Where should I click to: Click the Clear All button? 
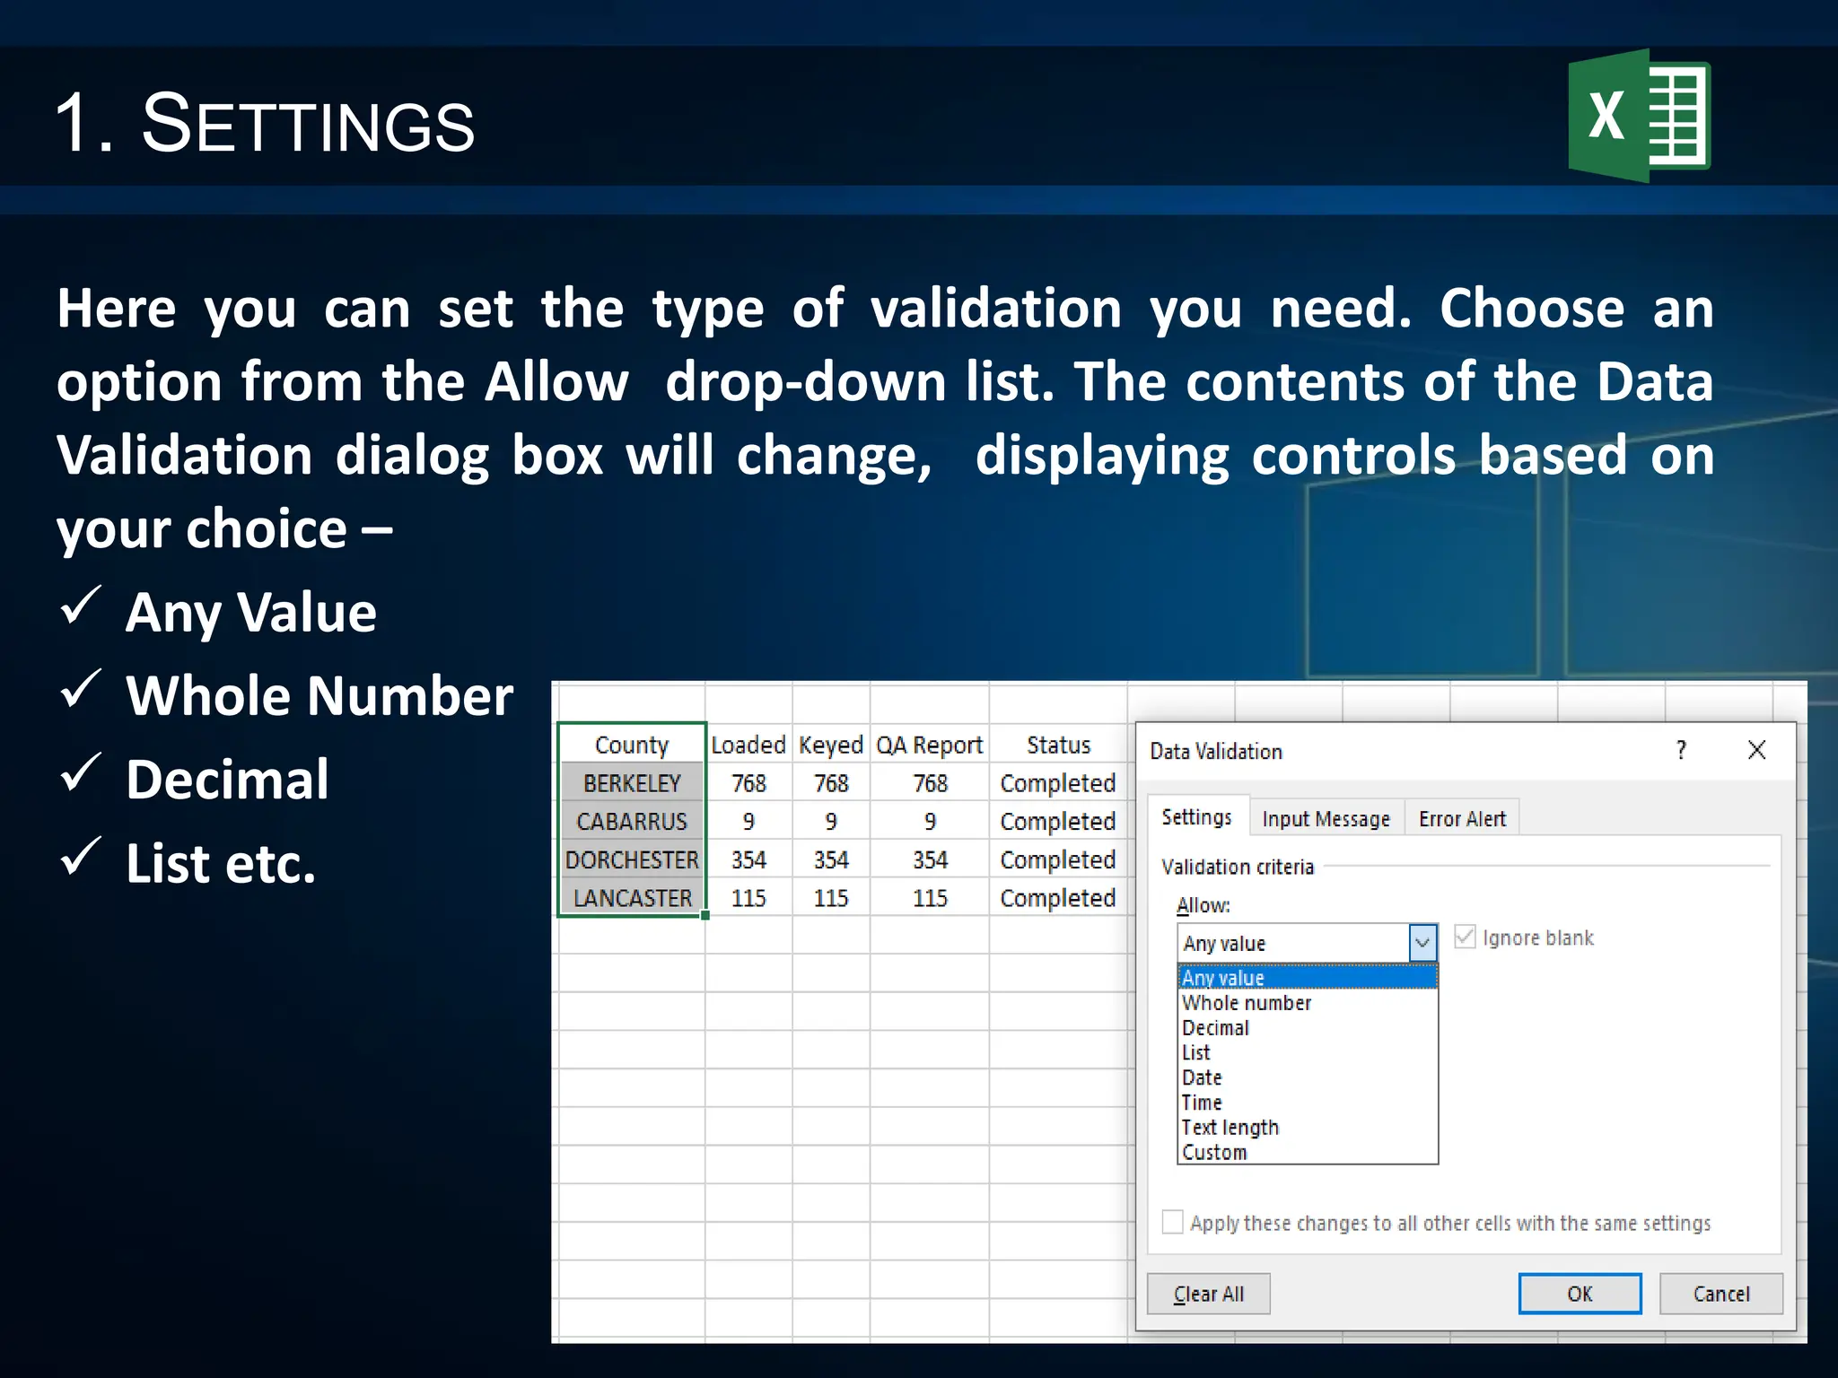coord(1208,1294)
